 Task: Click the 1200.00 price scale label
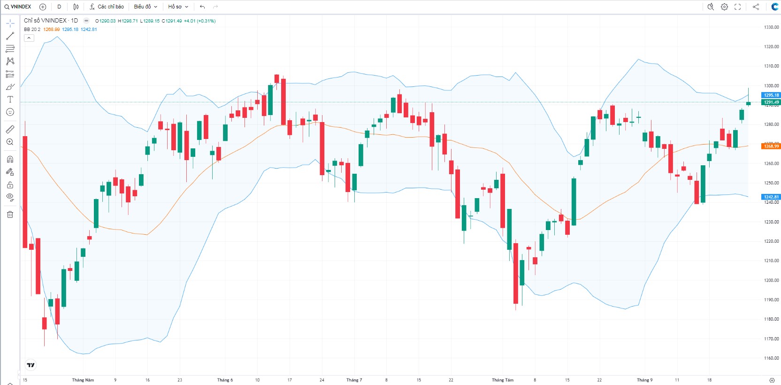tap(771, 280)
